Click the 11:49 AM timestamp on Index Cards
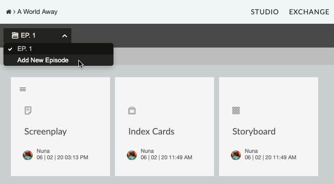The image size is (334, 184). coord(167,157)
